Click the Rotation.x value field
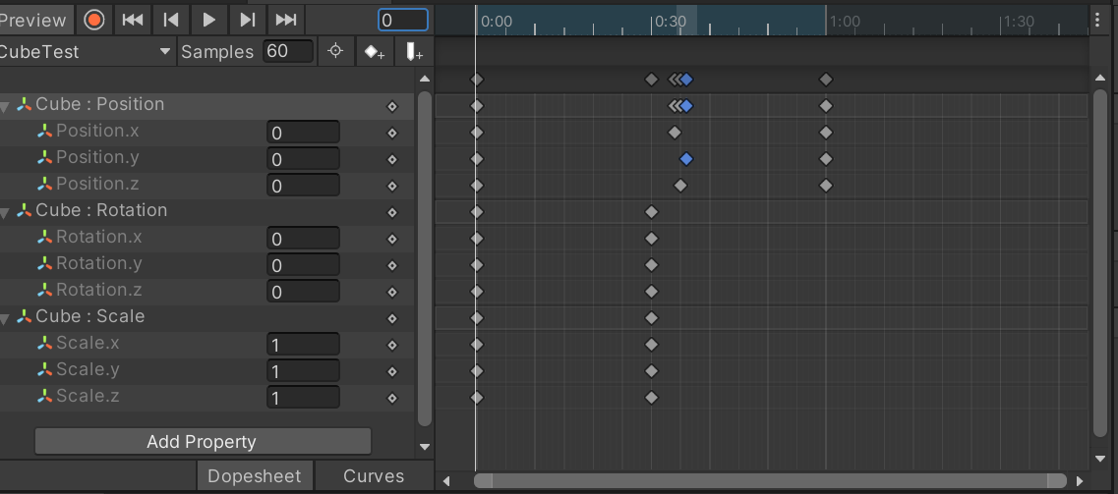This screenshot has width=1118, height=494. (303, 239)
